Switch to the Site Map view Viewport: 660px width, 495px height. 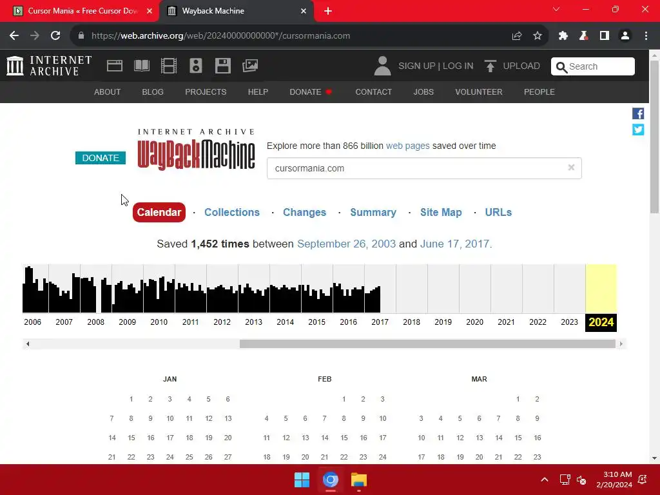[441, 212]
